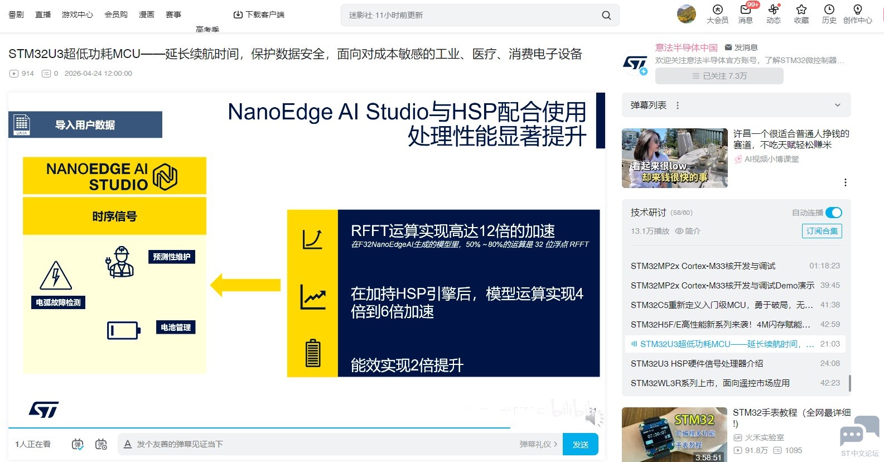Open 创作中心 lightbulb icon
The width and height of the screenshot is (884, 462).
click(858, 9)
